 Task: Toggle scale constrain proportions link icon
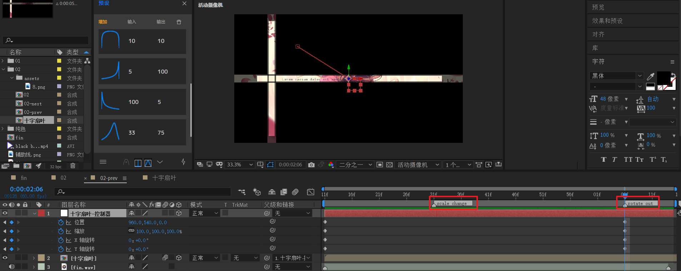[131, 231]
